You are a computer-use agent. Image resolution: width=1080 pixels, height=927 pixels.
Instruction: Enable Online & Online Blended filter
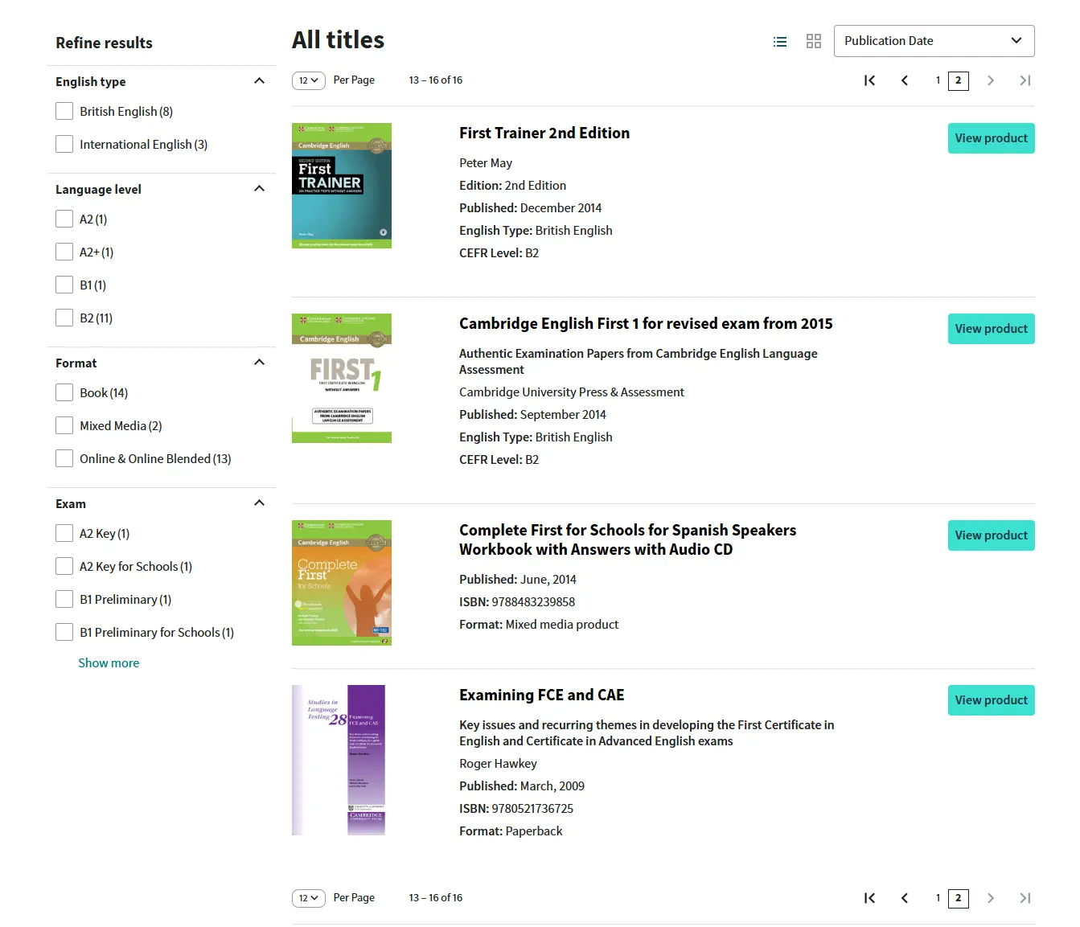[x=64, y=459]
